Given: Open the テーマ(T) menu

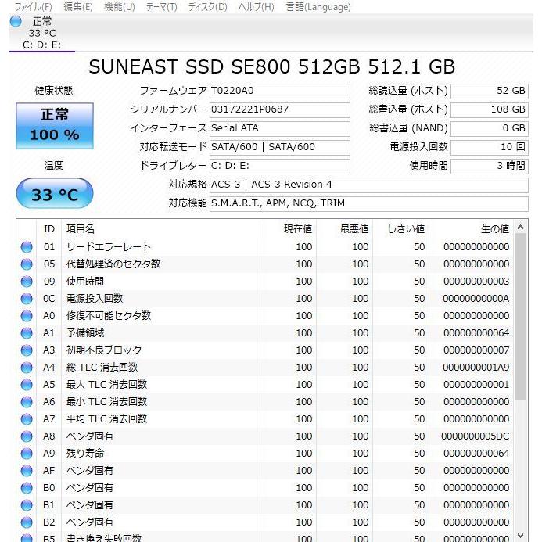Looking at the screenshot, I should coord(161,6).
